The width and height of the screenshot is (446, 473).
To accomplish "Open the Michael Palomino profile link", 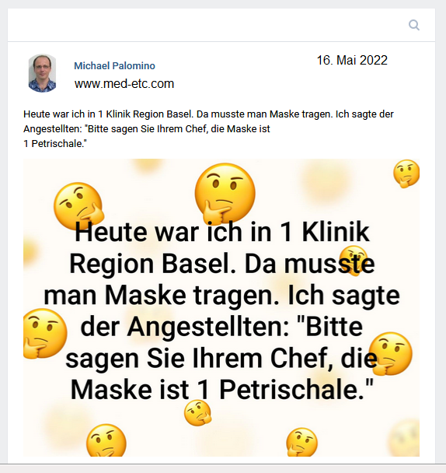I will click(x=114, y=65).
